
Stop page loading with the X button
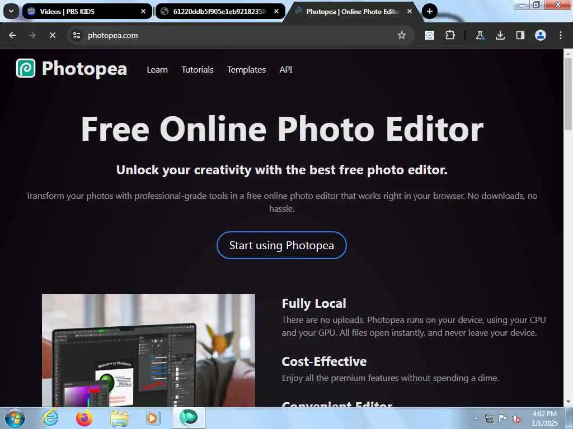[x=52, y=35]
